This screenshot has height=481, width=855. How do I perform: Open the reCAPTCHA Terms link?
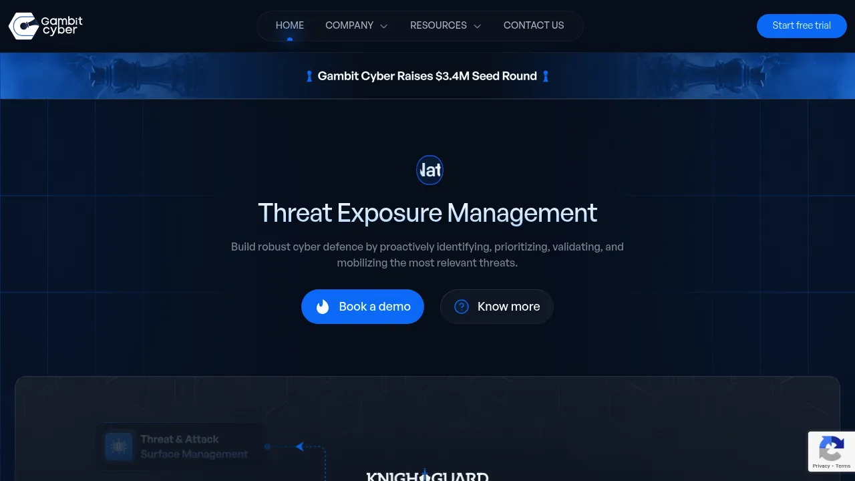[843, 466]
